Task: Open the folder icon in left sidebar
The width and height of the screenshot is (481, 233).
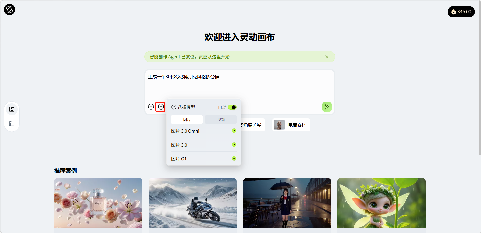Action: click(12, 124)
